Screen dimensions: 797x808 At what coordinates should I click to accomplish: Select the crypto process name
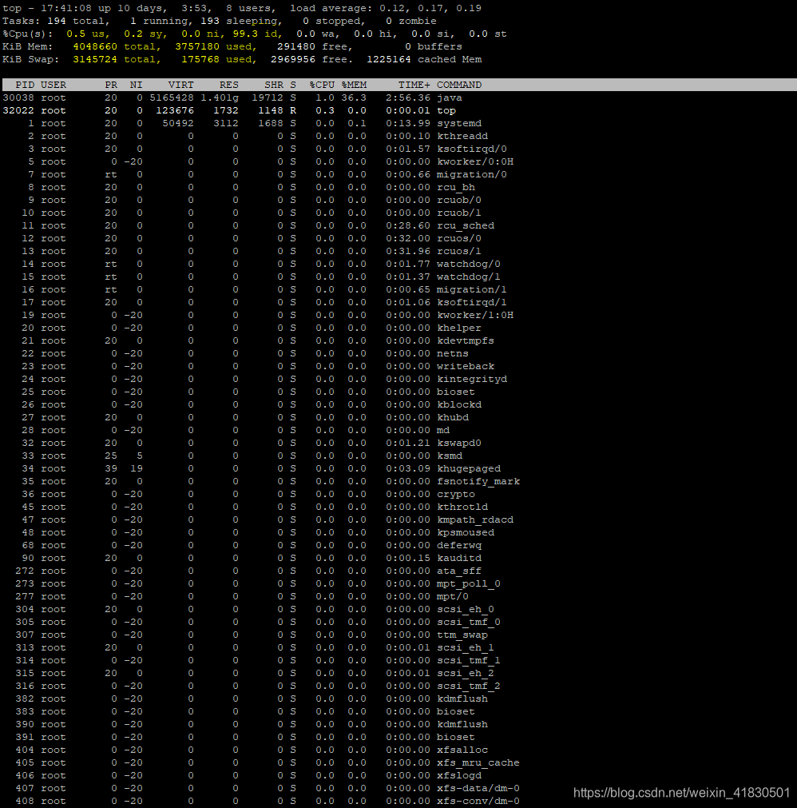coord(456,494)
